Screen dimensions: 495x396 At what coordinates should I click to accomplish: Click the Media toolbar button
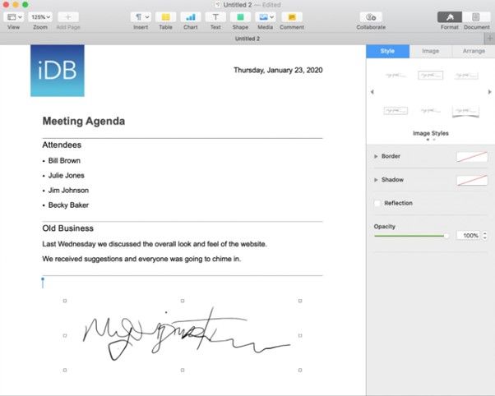[266, 16]
